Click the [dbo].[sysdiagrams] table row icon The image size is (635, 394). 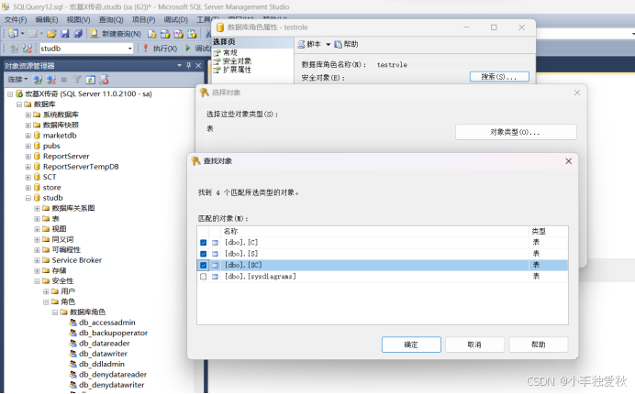pyautogui.click(x=215, y=277)
